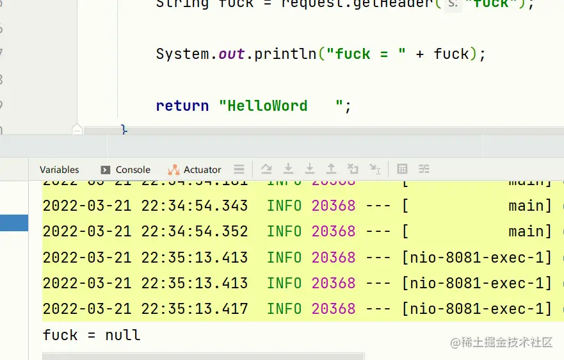The width and height of the screenshot is (564, 360).
Task: Open the Actuator tab
Action: coord(195,170)
